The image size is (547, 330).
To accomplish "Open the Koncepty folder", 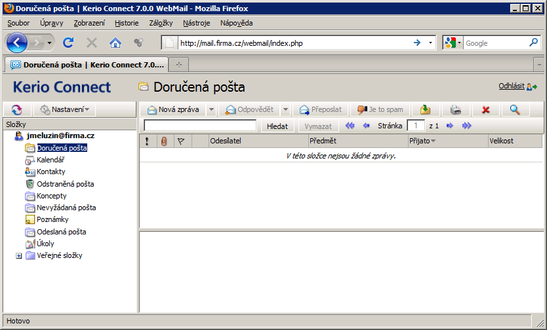I will (x=52, y=196).
